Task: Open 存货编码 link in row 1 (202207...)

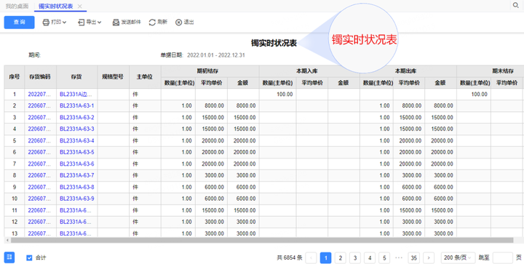Action: pyautogui.click(x=39, y=95)
